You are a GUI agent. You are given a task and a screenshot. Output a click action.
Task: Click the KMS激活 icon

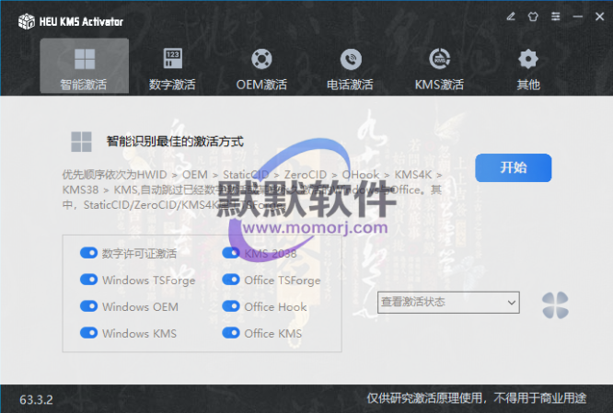[439, 59]
